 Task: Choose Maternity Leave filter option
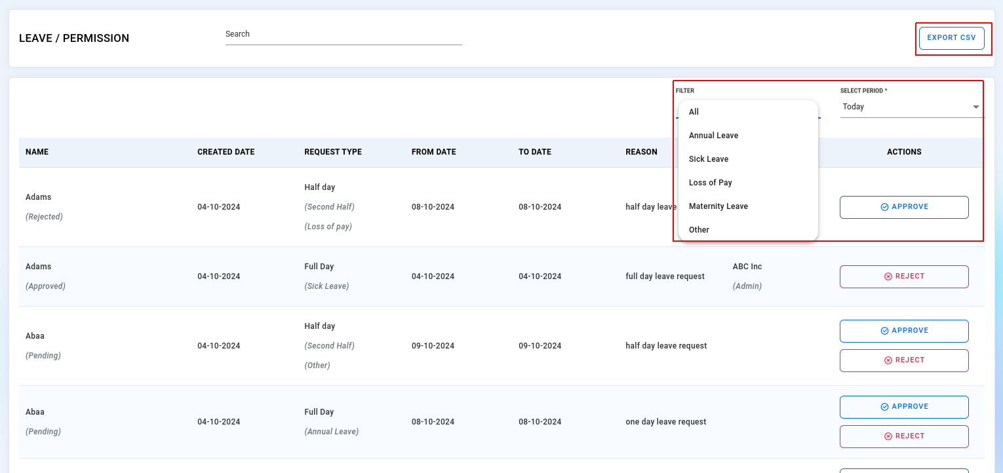pos(748,206)
